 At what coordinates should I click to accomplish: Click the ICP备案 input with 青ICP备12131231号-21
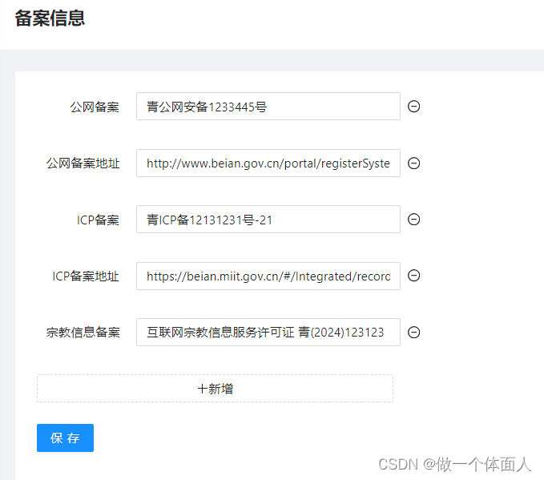[268, 219]
